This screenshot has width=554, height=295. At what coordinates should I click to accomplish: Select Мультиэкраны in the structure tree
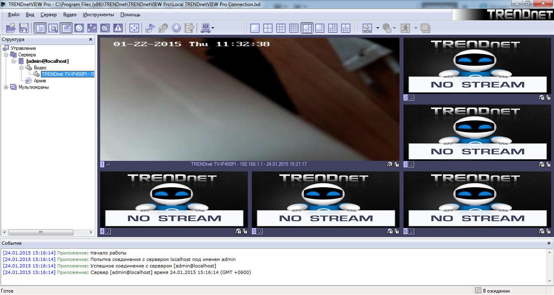(34, 87)
